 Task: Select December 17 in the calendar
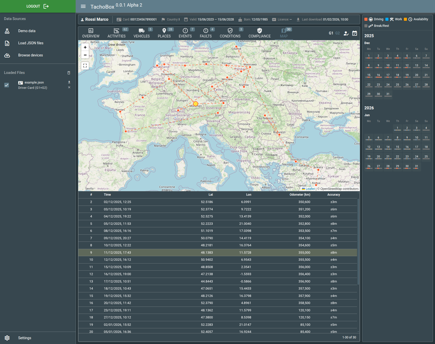pyautogui.click(x=388, y=75)
